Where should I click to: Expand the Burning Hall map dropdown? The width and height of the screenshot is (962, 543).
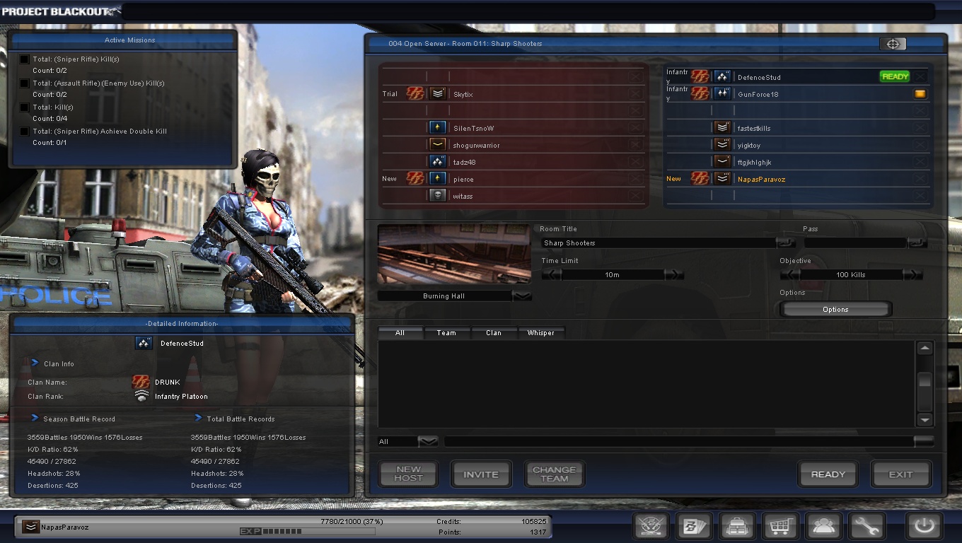[522, 296]
